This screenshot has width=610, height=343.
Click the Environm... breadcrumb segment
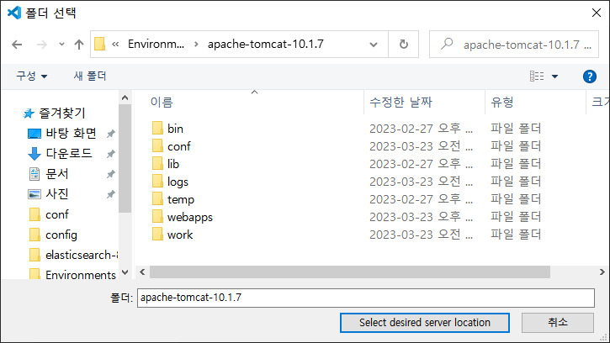tap(156, 44)
